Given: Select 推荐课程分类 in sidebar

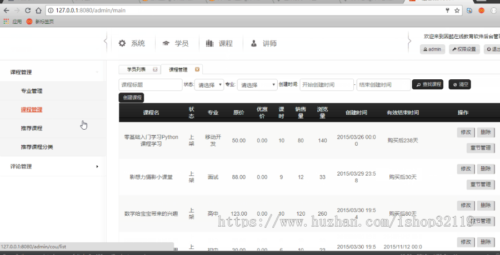Looking at the screenshot, I should coord(37,147).
